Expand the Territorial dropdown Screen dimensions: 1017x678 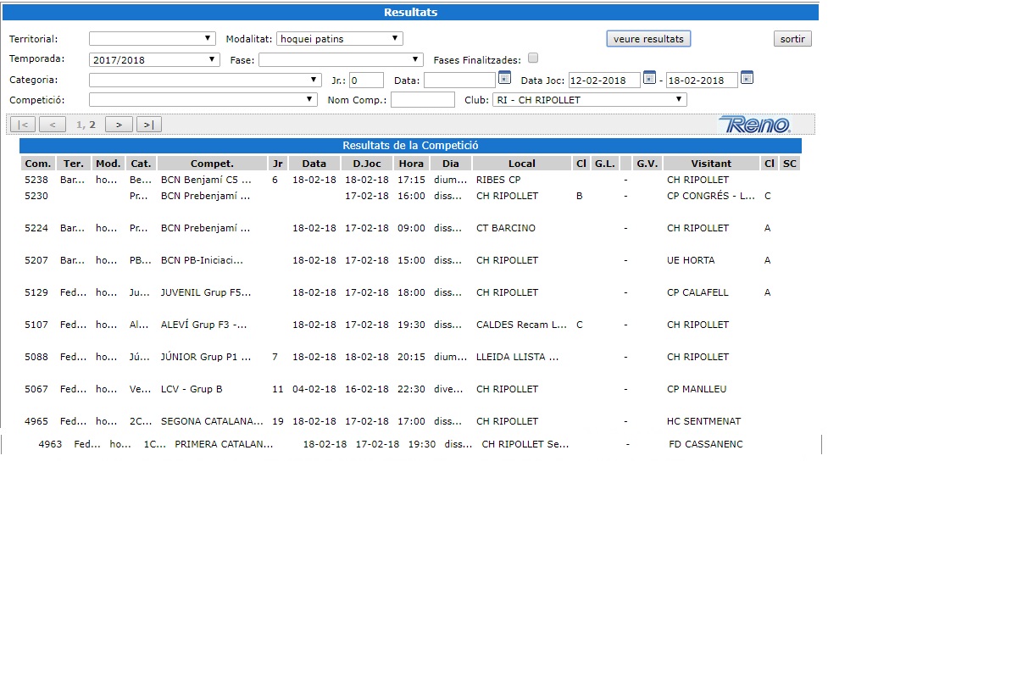point(153,39)
